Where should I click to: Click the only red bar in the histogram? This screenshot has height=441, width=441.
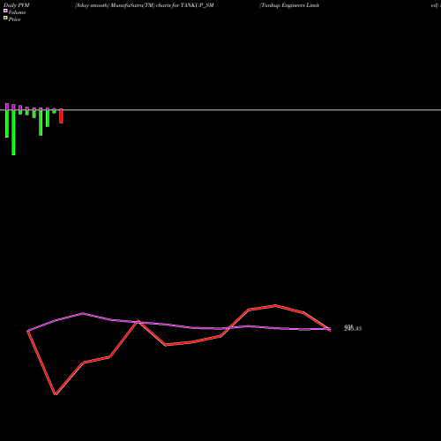[61, 116]
